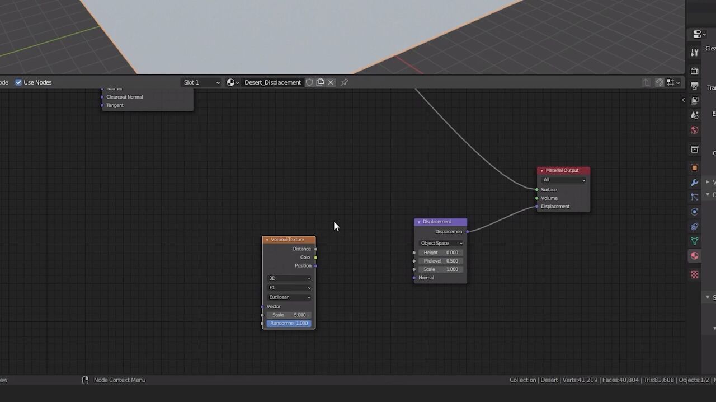Click the Faces:40,804 status bar entry
This screenshot has width=716, height=402.
[620, 380]
